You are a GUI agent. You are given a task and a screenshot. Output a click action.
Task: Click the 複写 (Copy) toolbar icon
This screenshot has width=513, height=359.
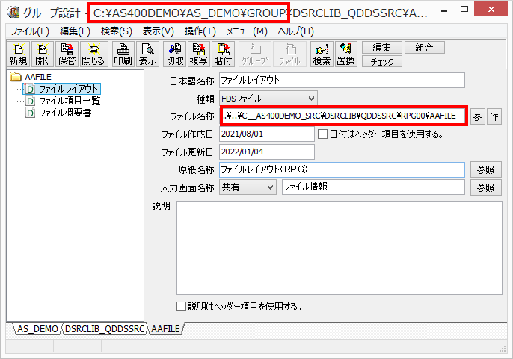[199, 54]
